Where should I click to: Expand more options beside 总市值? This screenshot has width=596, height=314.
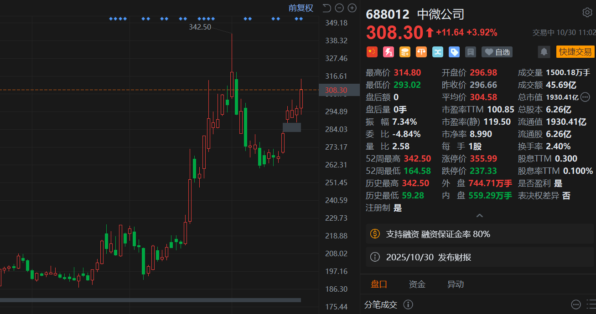tap(585, 97)
